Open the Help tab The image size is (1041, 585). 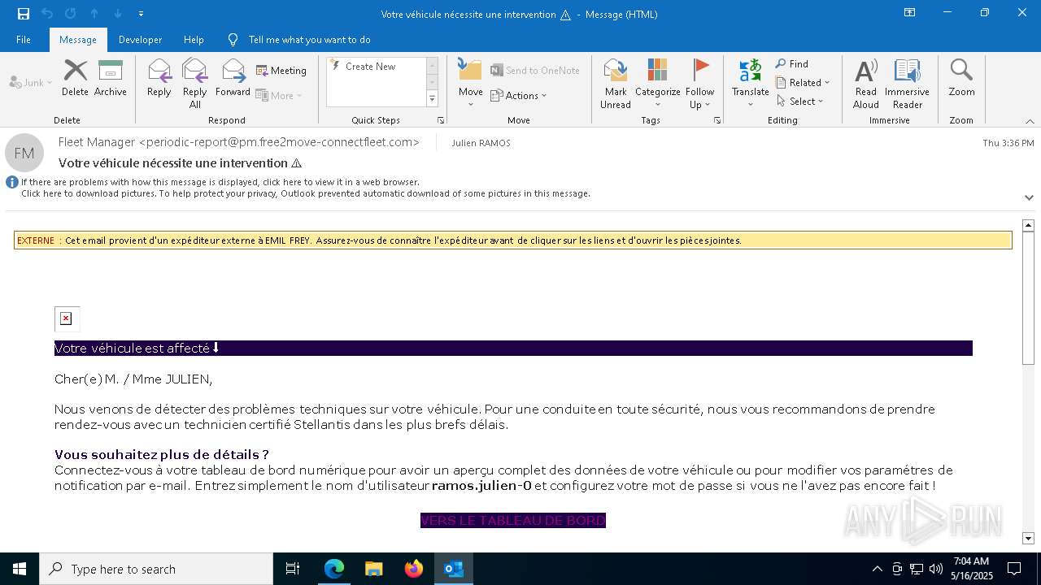(x=194, y=40)
